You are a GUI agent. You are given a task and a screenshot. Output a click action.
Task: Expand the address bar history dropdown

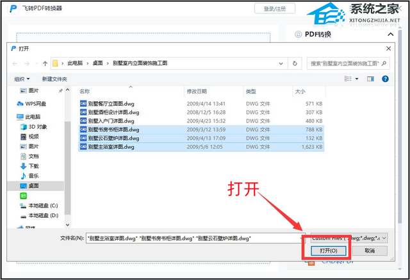281,63
